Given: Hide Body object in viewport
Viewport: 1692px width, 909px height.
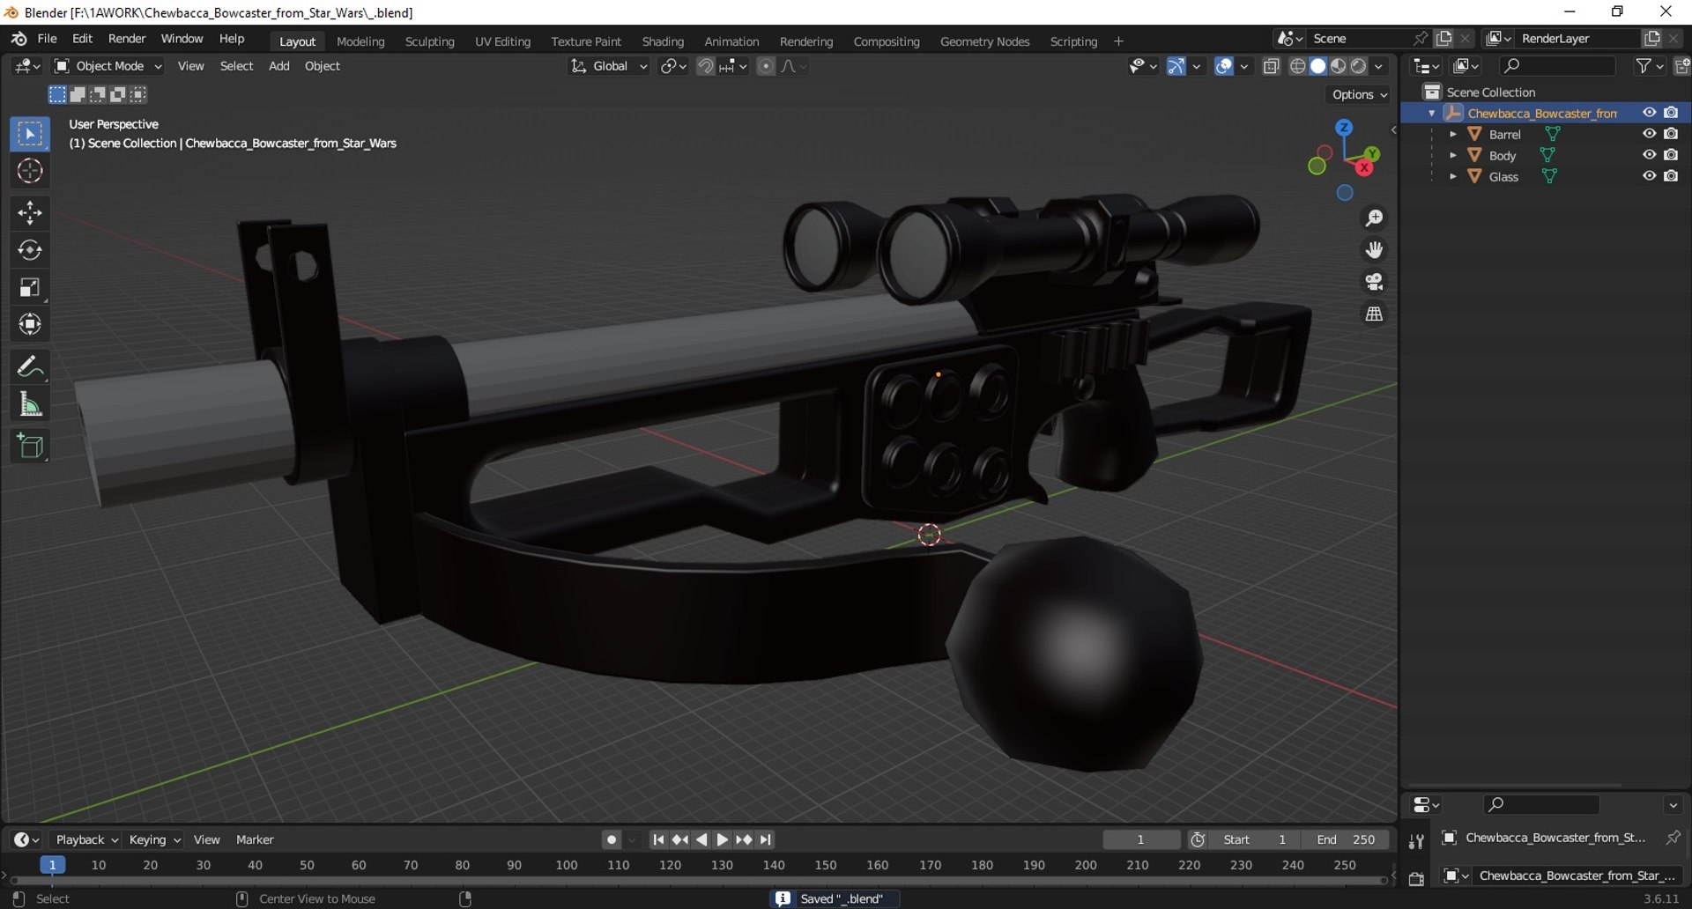Looking at the screenshot, I should coord(1649,155).
